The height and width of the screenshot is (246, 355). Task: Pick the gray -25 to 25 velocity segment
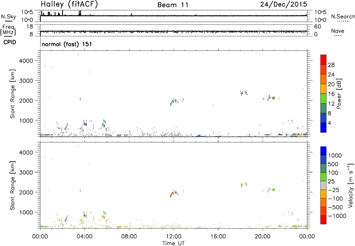(323, 186)
